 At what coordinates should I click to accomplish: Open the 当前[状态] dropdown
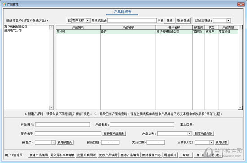click(212, 142)
